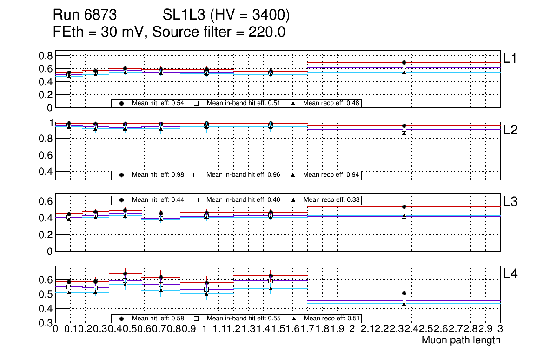Click the 'SL1L3 (HV = 3400)' title
Screen dimensions: 556x359
tap(226, 16)
